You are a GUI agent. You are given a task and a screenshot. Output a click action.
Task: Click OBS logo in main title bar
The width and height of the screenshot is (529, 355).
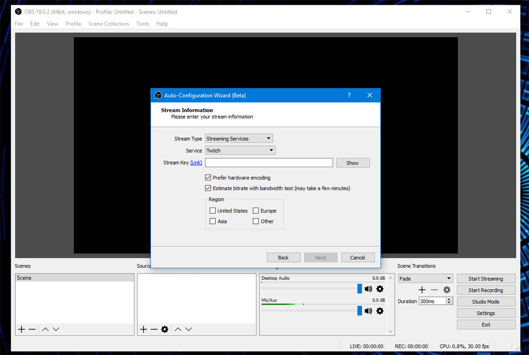19,11
